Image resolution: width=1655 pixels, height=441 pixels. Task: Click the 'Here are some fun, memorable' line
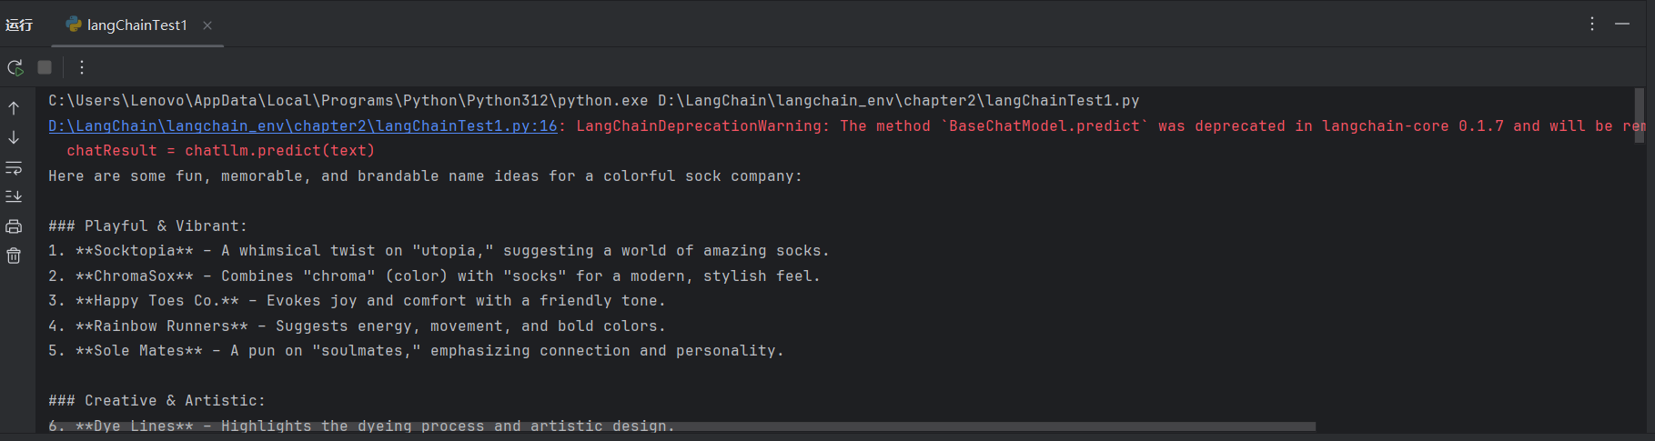[x=426, y=176]
